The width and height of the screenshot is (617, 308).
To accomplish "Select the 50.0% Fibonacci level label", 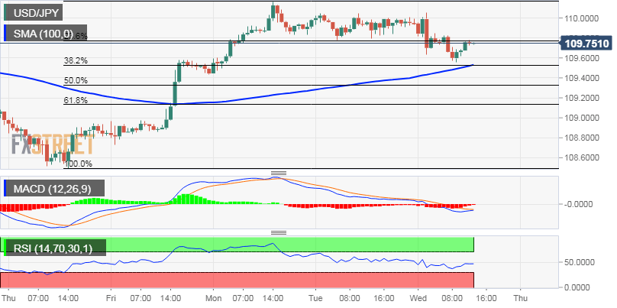I will tap(76, 80).
